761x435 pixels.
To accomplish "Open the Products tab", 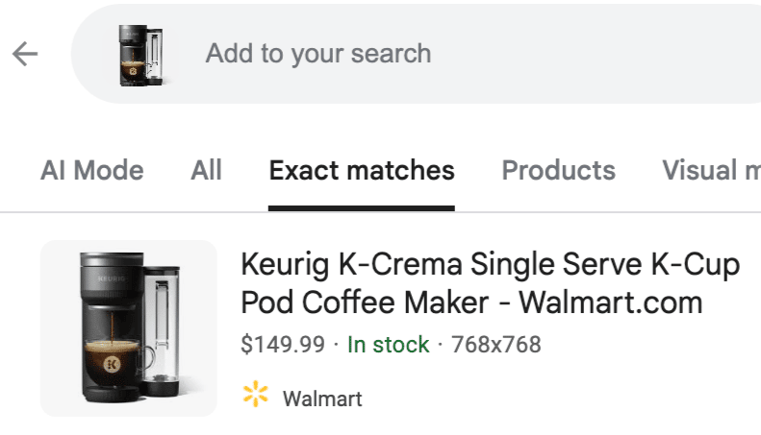I will [558, 171].
